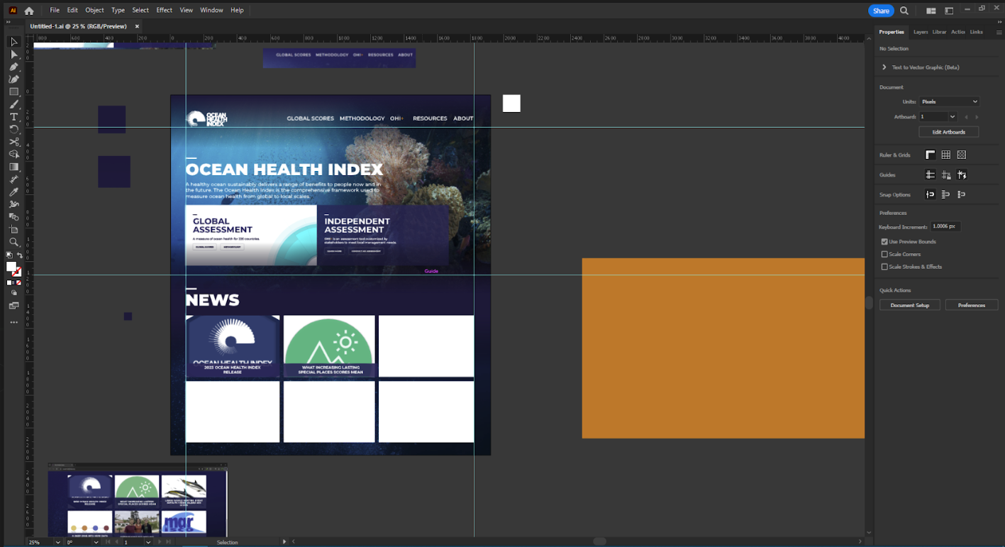Select the Curvature tool
The height and width of the screenshot is (547, 1005).
pos(13,79)
